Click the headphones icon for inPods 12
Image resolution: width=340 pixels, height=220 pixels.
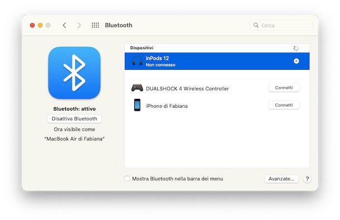tap(137, 61)
